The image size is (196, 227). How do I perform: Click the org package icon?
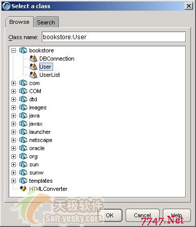point(23,156)
